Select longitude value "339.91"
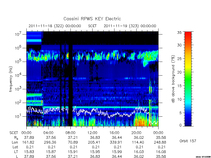The width and height of the screenshot is (211, 158). [116, 142]
